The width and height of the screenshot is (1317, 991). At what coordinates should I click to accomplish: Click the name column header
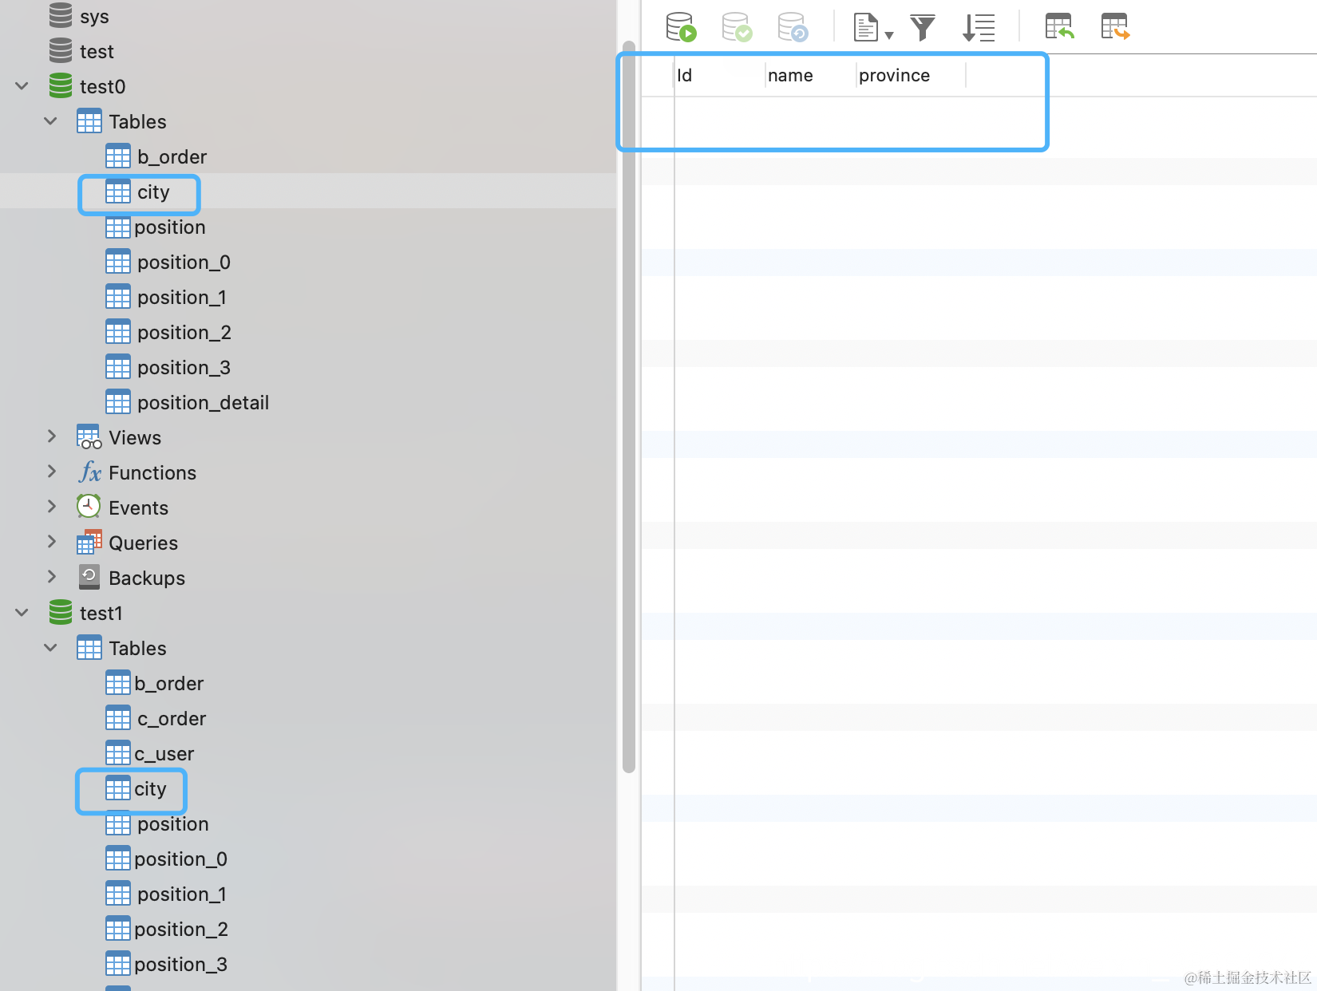click(810, 76)
